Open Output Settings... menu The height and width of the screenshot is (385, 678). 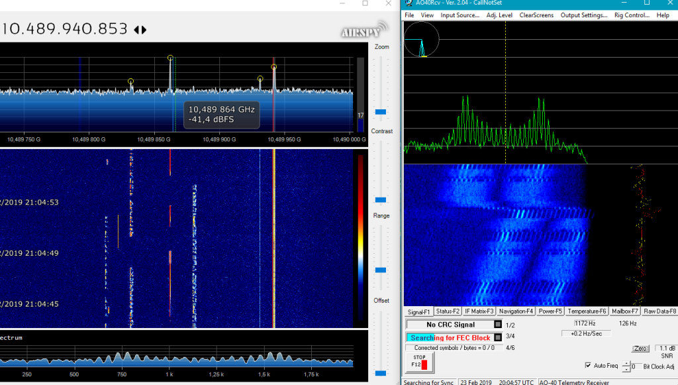click(584, 15)
